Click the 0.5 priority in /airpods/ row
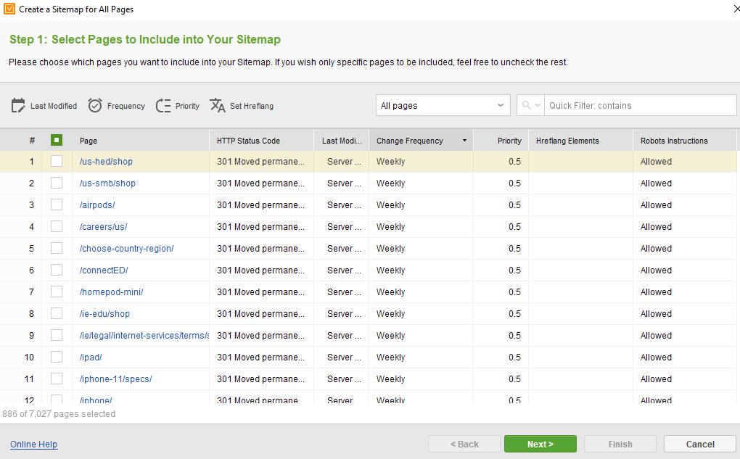This screenshot has width=740, height=459. (x=515, y=204)
